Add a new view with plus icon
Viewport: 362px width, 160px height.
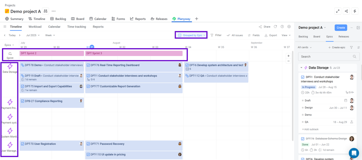click(x=196, y=19)
